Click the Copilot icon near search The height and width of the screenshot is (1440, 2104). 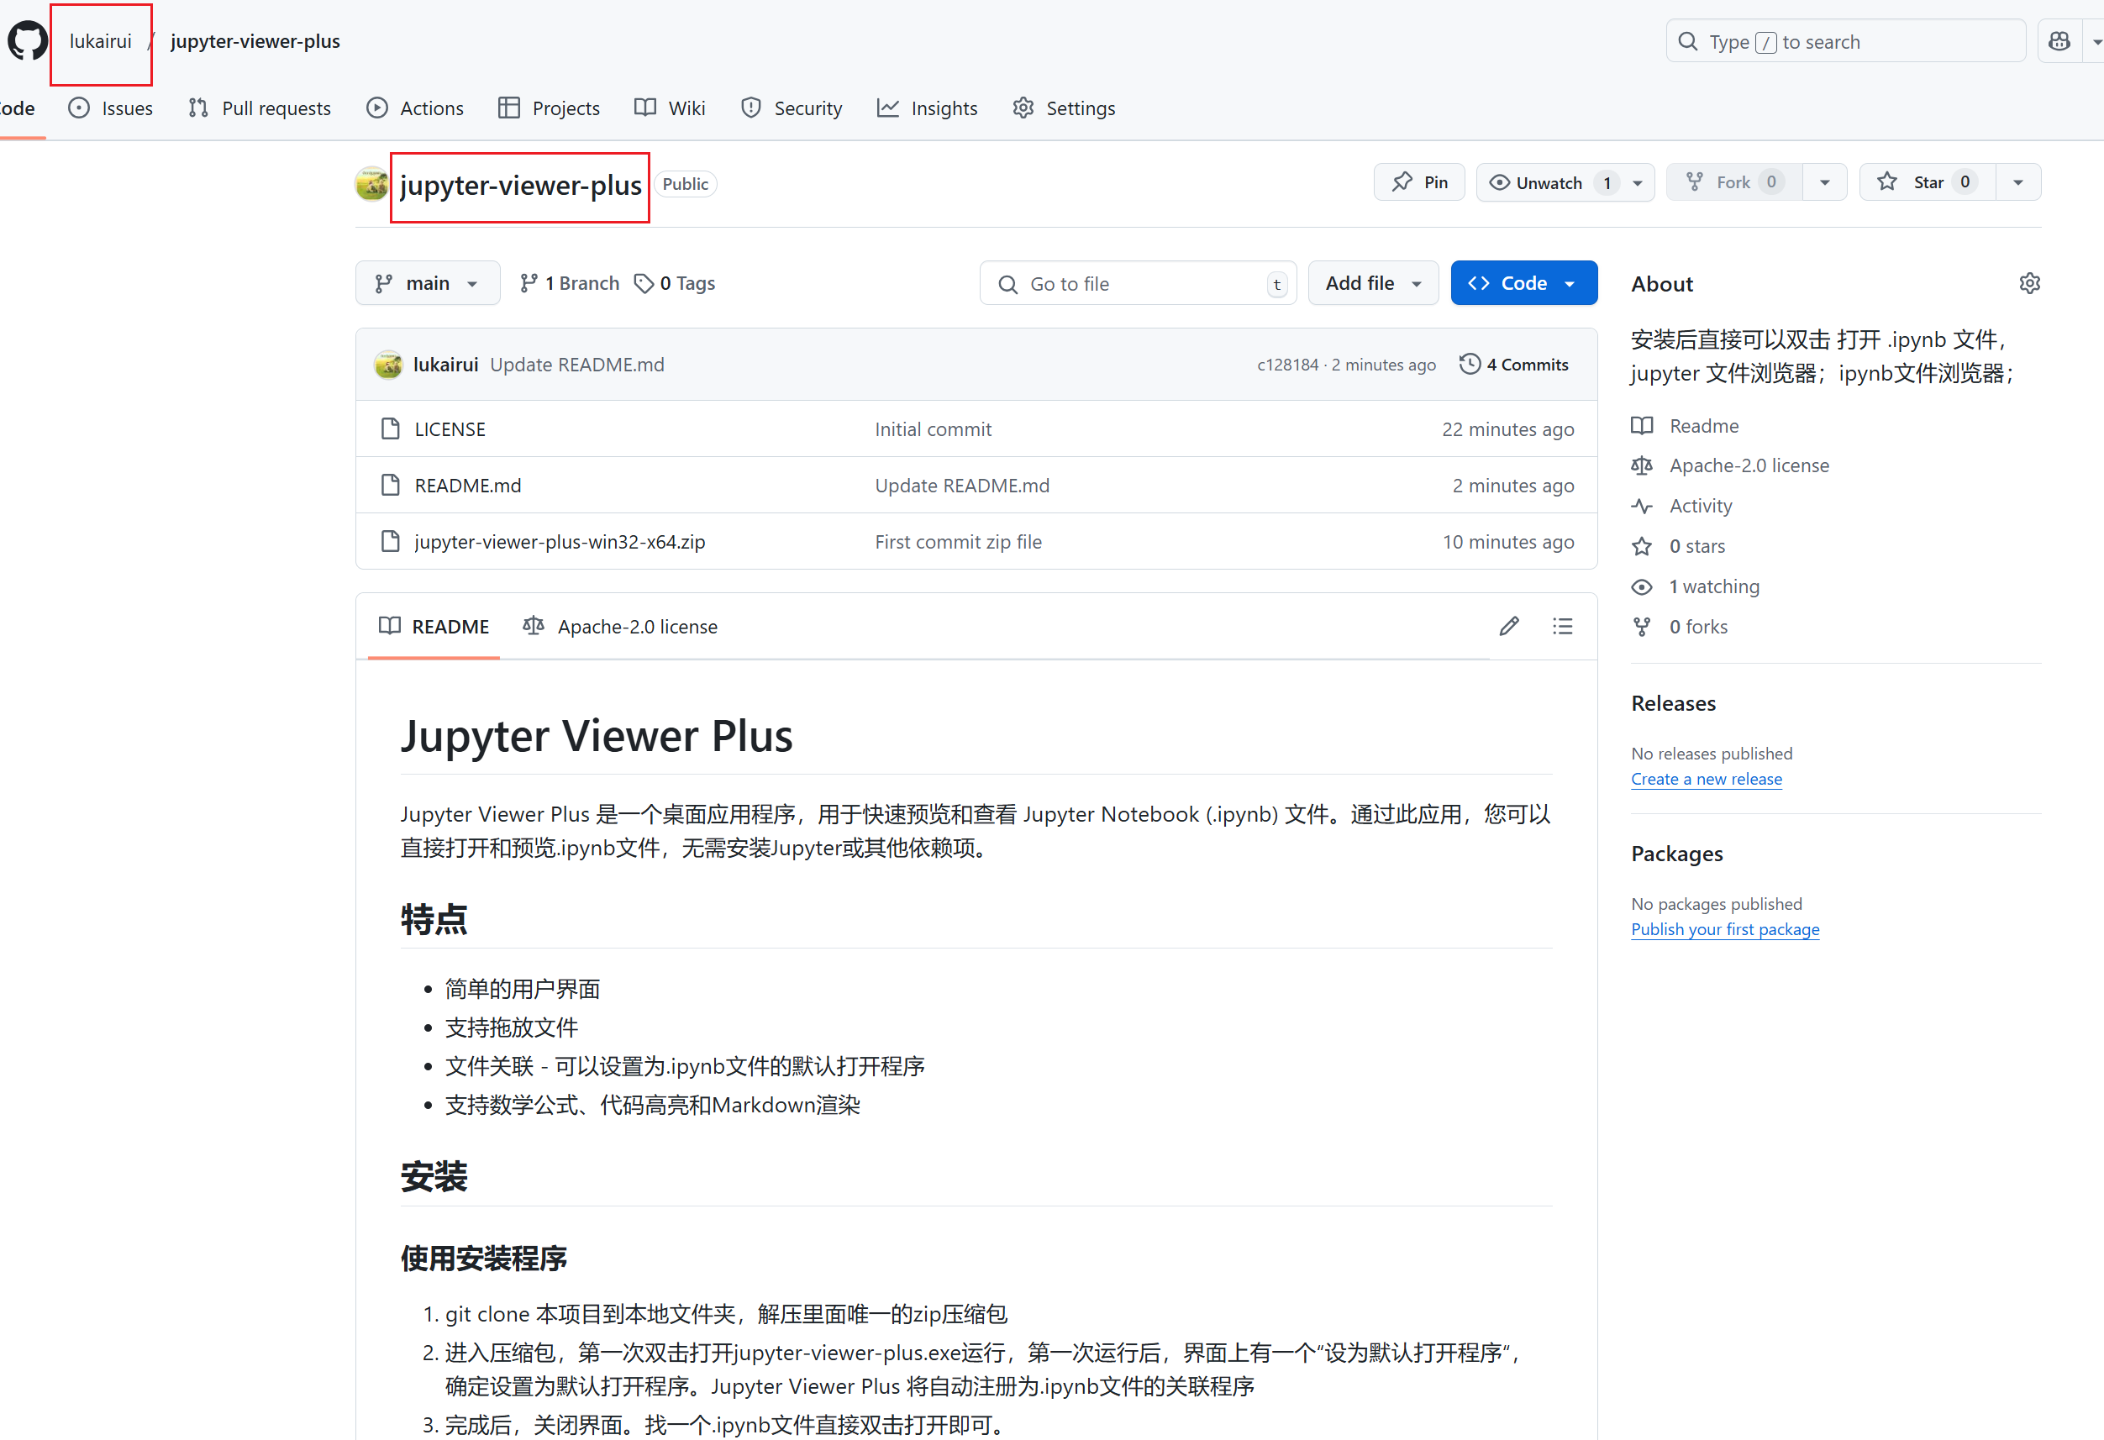pyautogui.click(x=2059, y=42)
